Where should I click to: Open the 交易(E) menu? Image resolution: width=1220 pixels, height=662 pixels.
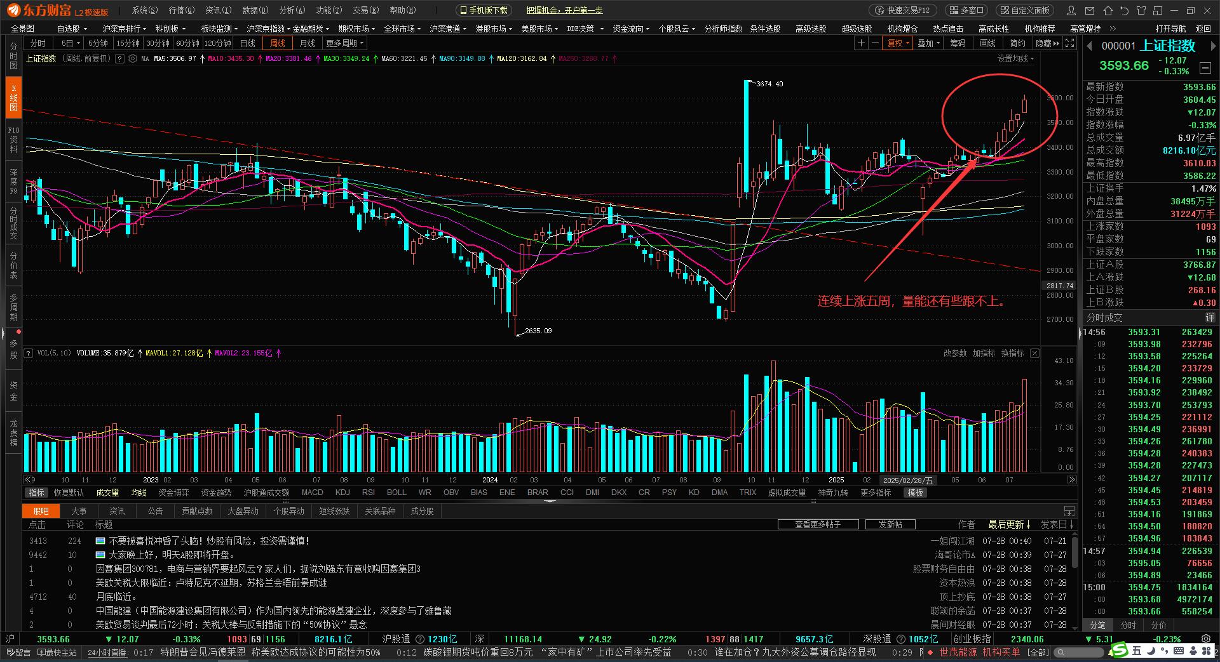coord(365,10)
